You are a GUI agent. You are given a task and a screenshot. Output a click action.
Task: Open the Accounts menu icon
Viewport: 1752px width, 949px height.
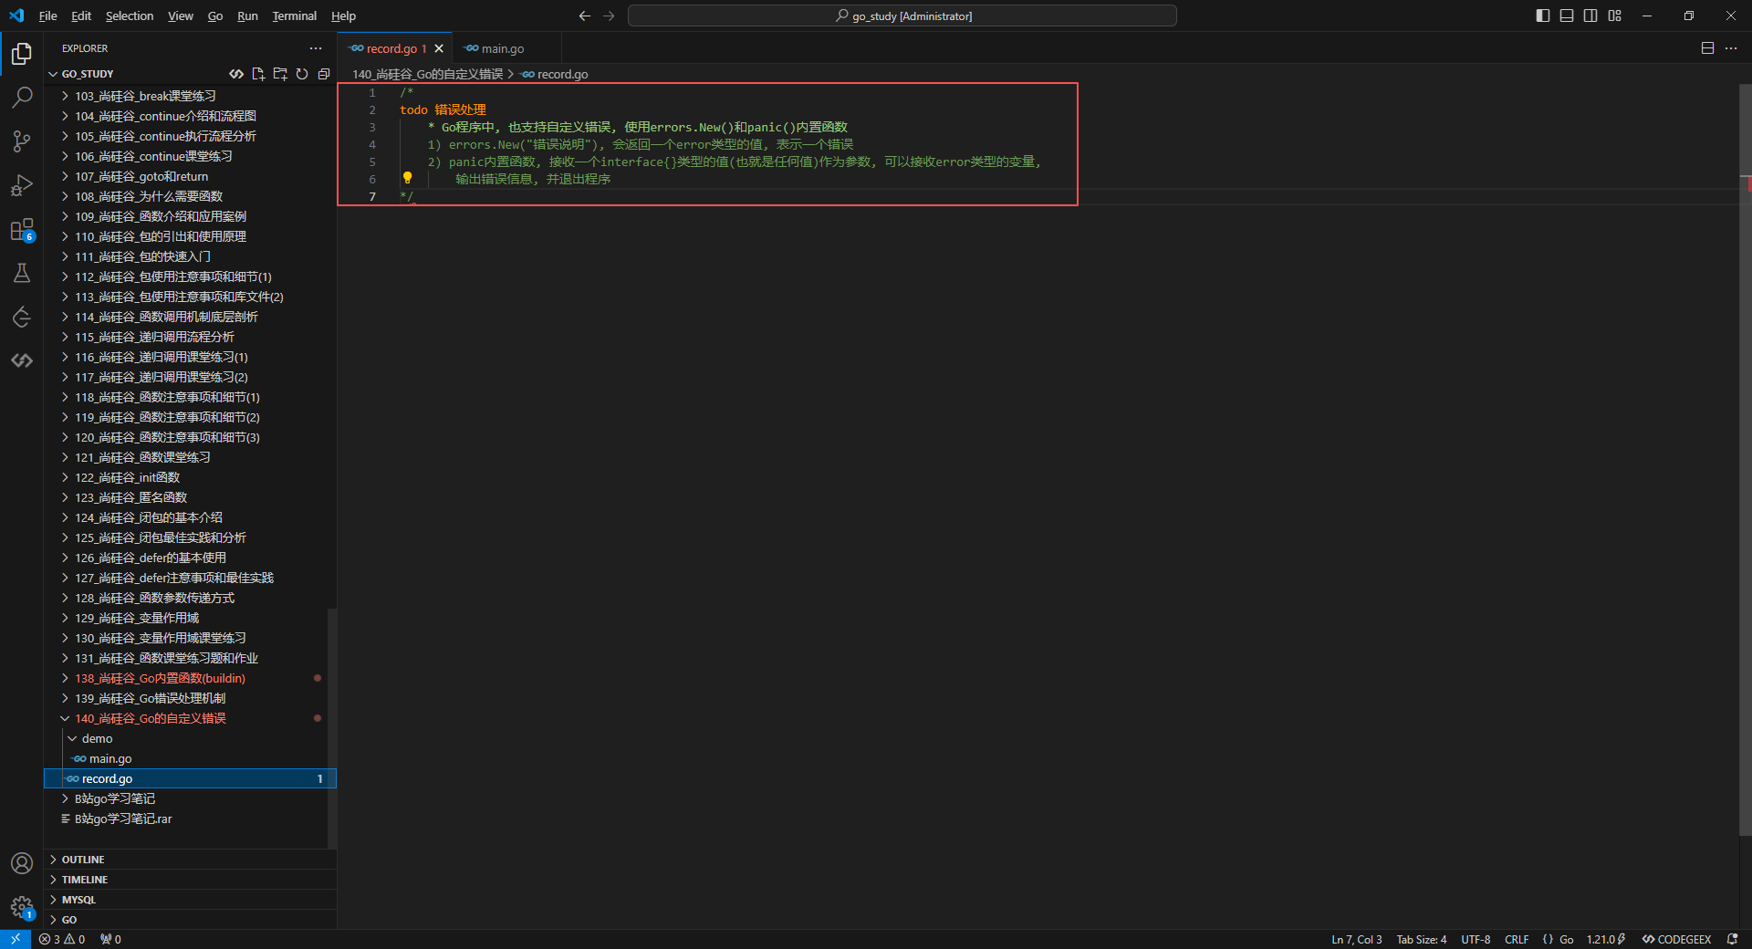click(22, 863)
